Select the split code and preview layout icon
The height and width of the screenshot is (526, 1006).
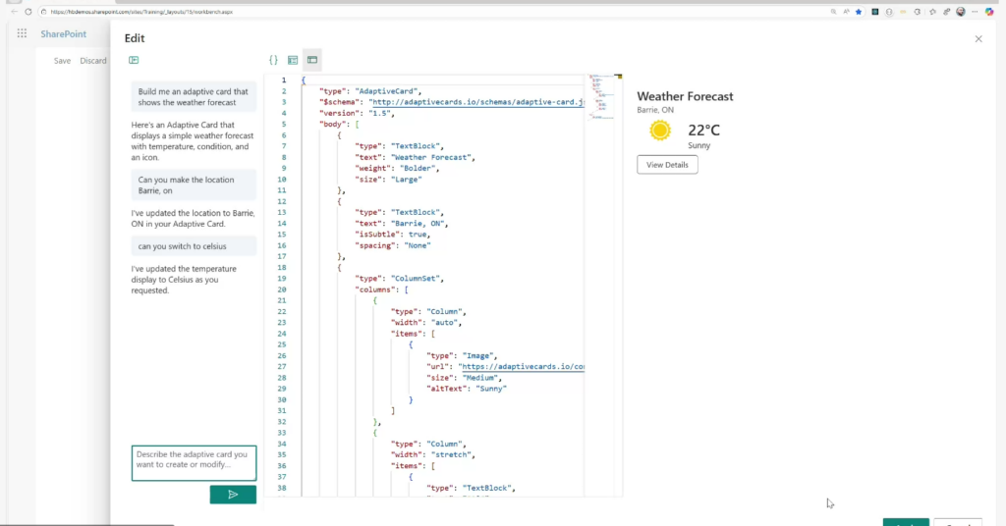(x=293, y=61)
